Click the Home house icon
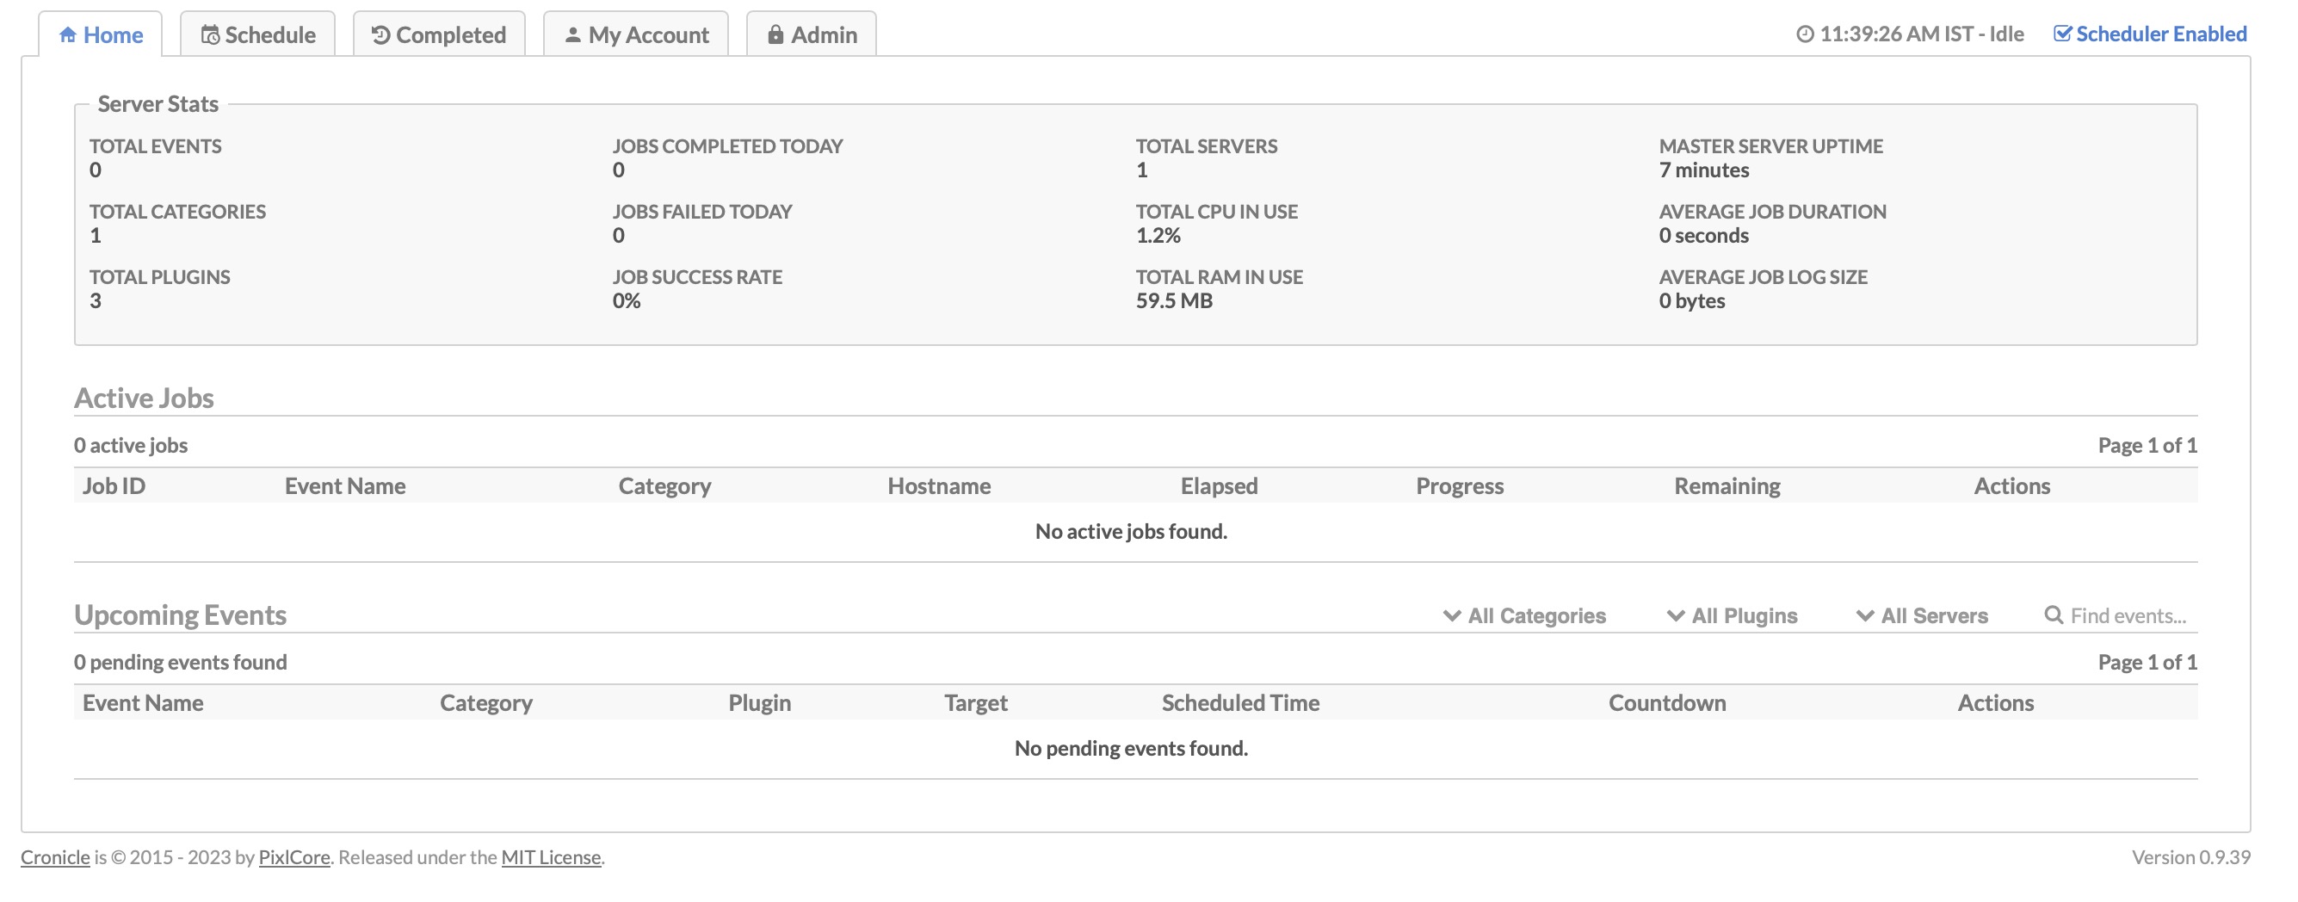This screenshot has width=2298, height=902. (67, 34)
